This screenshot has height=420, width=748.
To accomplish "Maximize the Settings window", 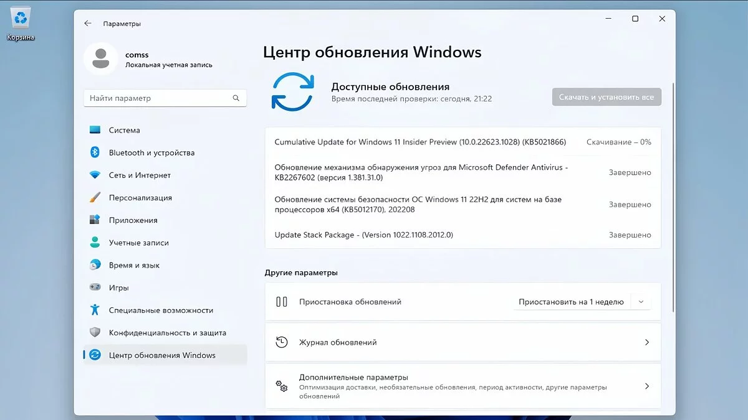I will (x=635, y=19).
